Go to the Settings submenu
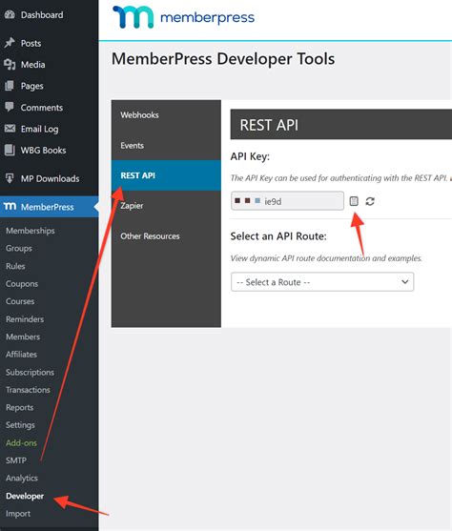452x531 pixels. 20,425
